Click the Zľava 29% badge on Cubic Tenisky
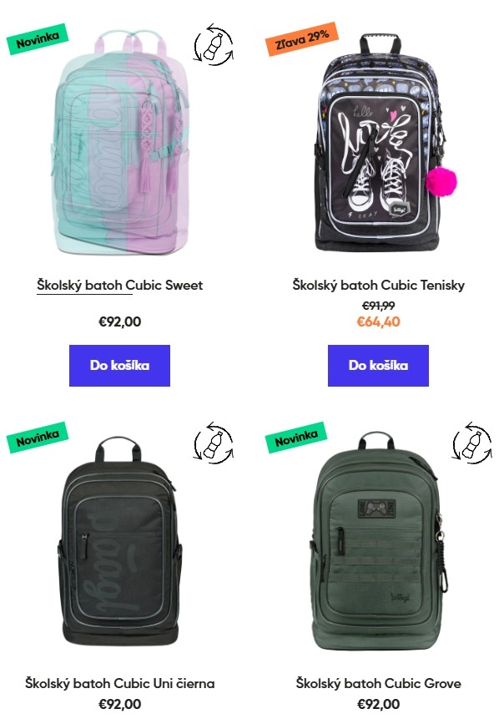The image size is (504, 719). point(302,39)
